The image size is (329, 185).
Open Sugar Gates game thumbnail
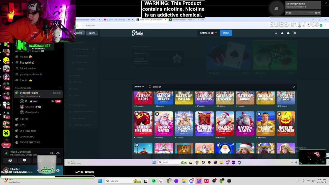[163, 124]
